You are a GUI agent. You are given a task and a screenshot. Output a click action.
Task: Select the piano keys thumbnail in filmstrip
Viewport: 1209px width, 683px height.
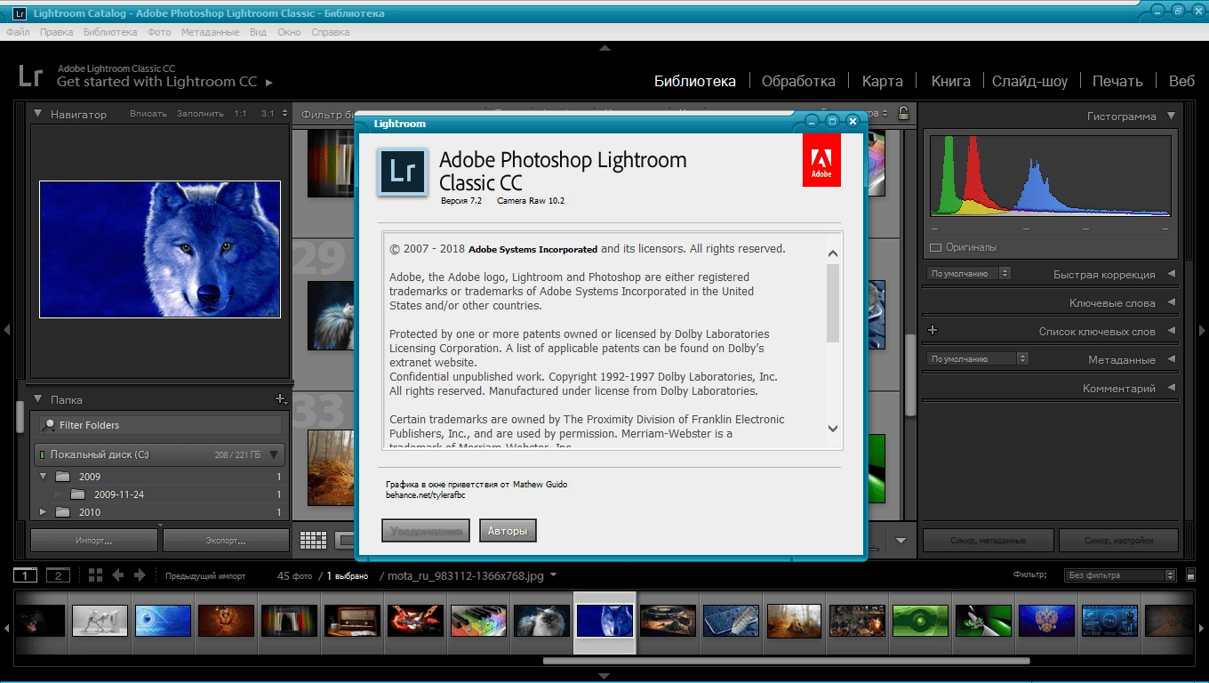coord(478,620)
